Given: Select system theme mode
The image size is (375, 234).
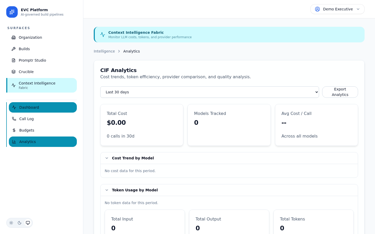Looking at the screenshot, I should [x=28, y=223].
